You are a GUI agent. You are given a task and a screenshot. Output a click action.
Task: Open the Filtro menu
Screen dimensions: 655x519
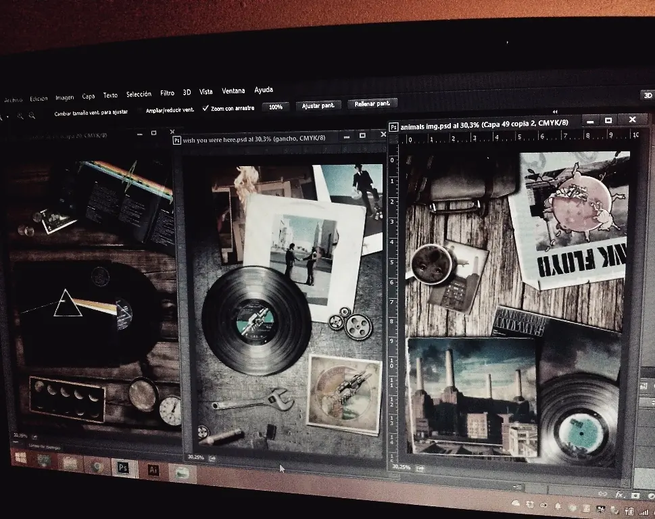coord(167,93)
